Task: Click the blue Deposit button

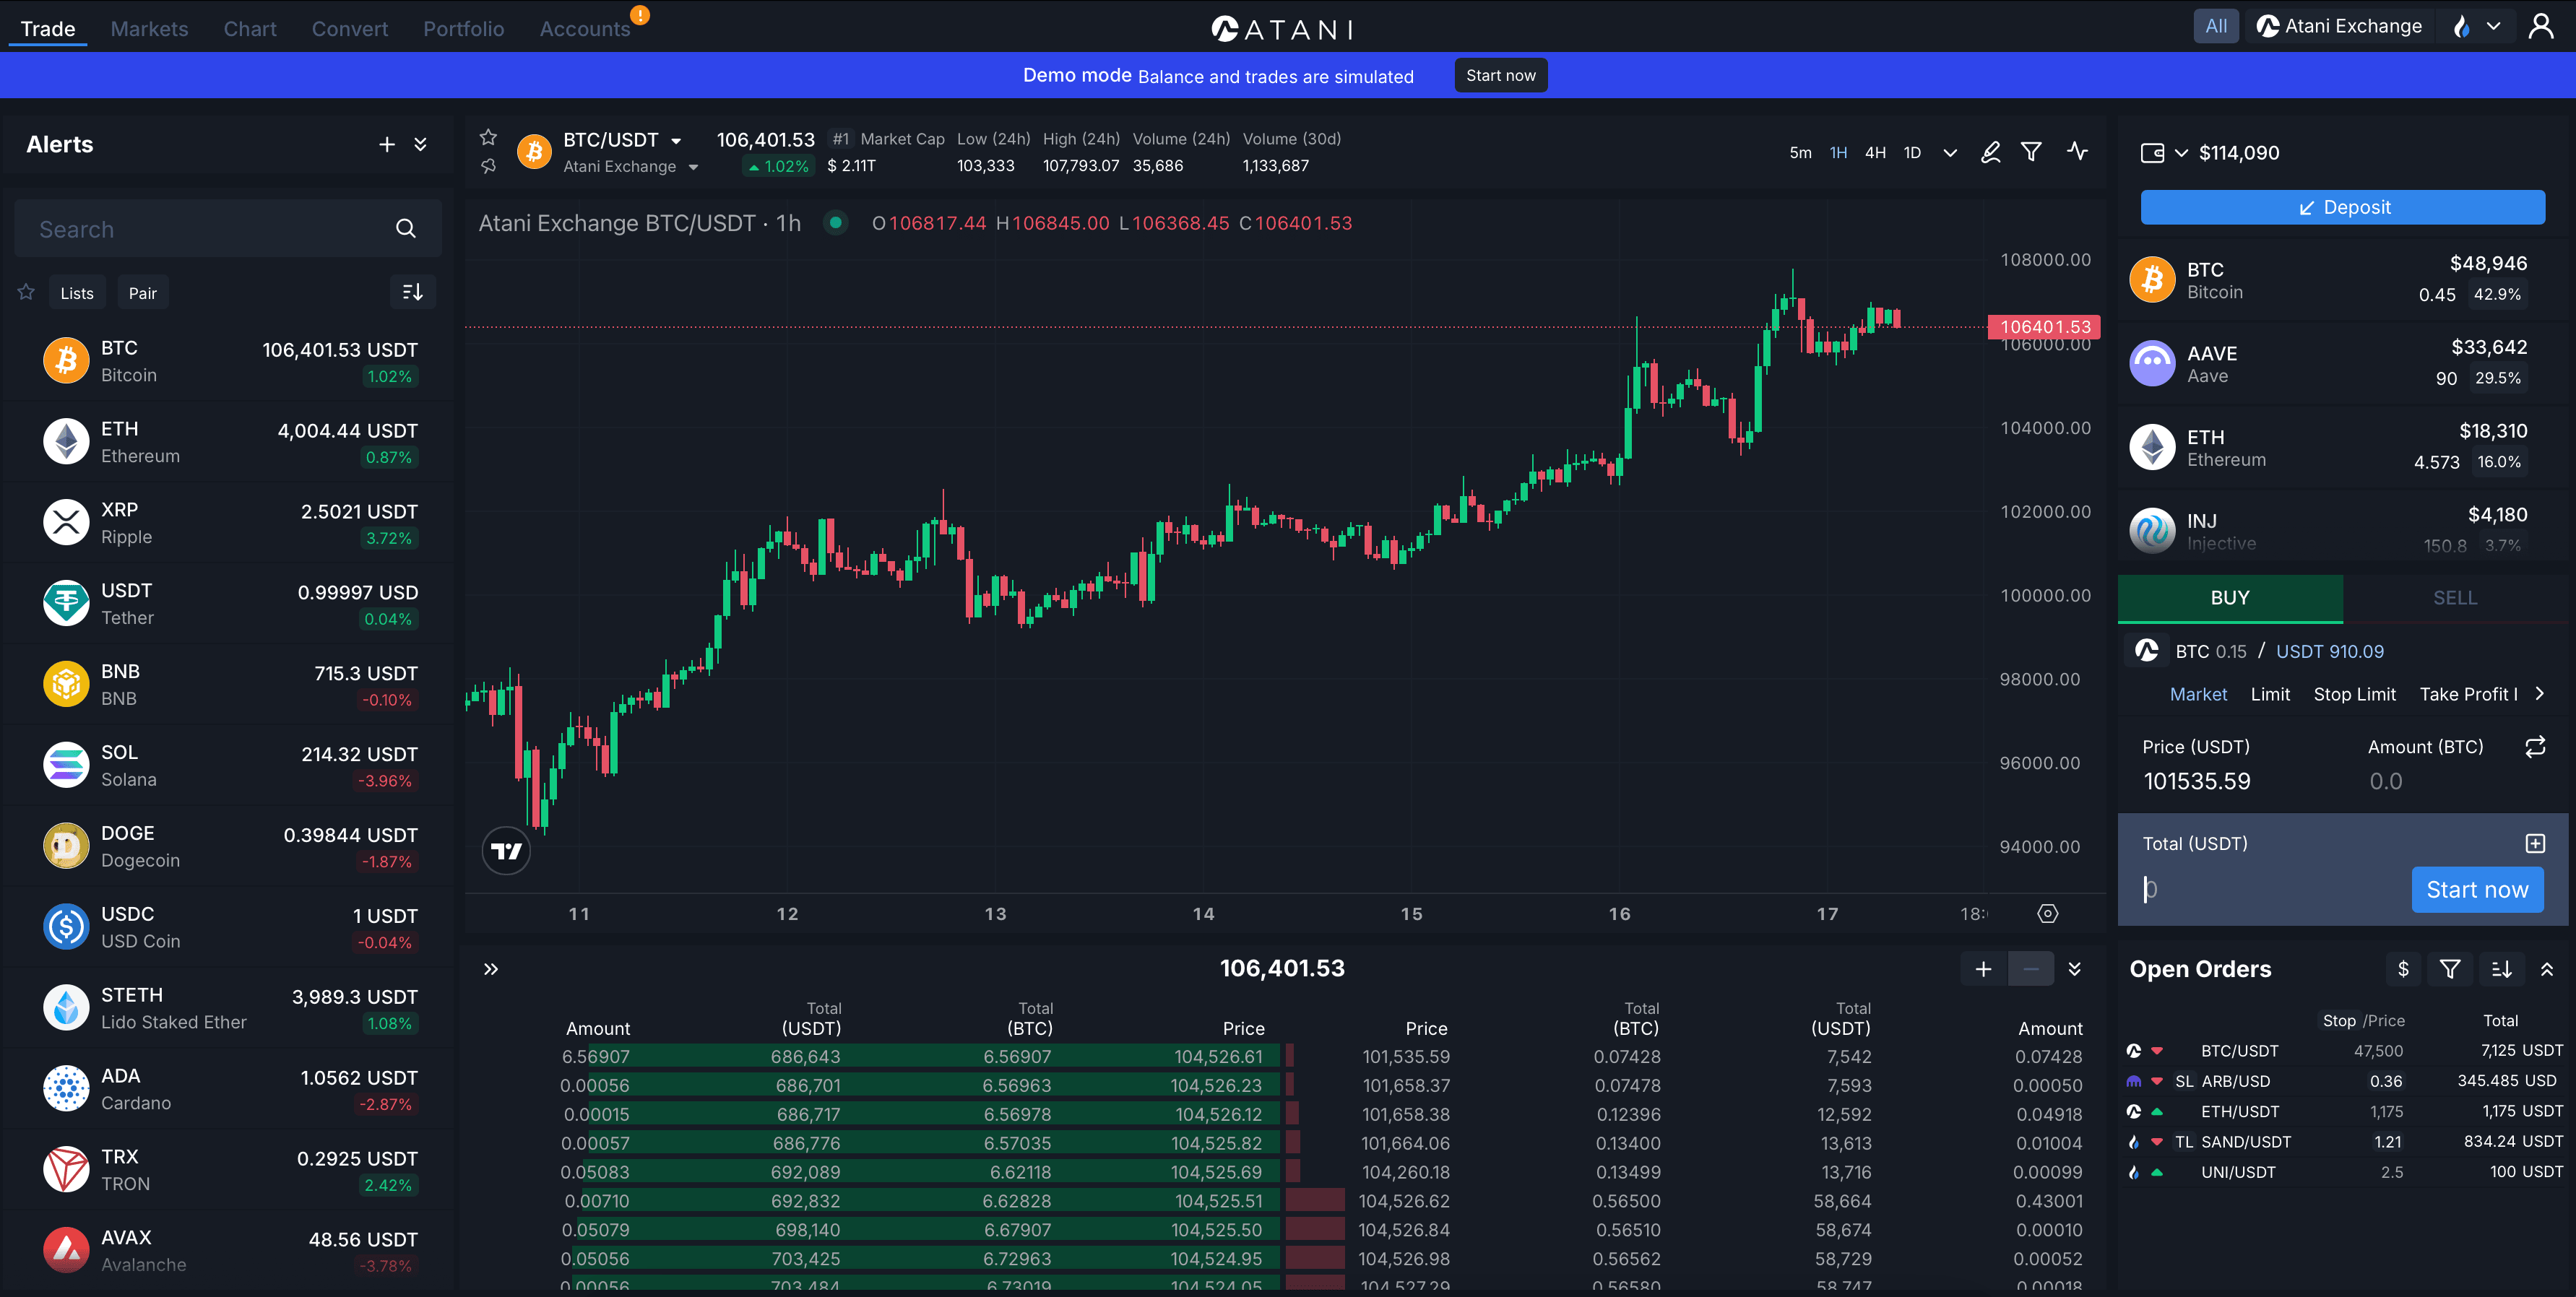Action: [2342, 208]
